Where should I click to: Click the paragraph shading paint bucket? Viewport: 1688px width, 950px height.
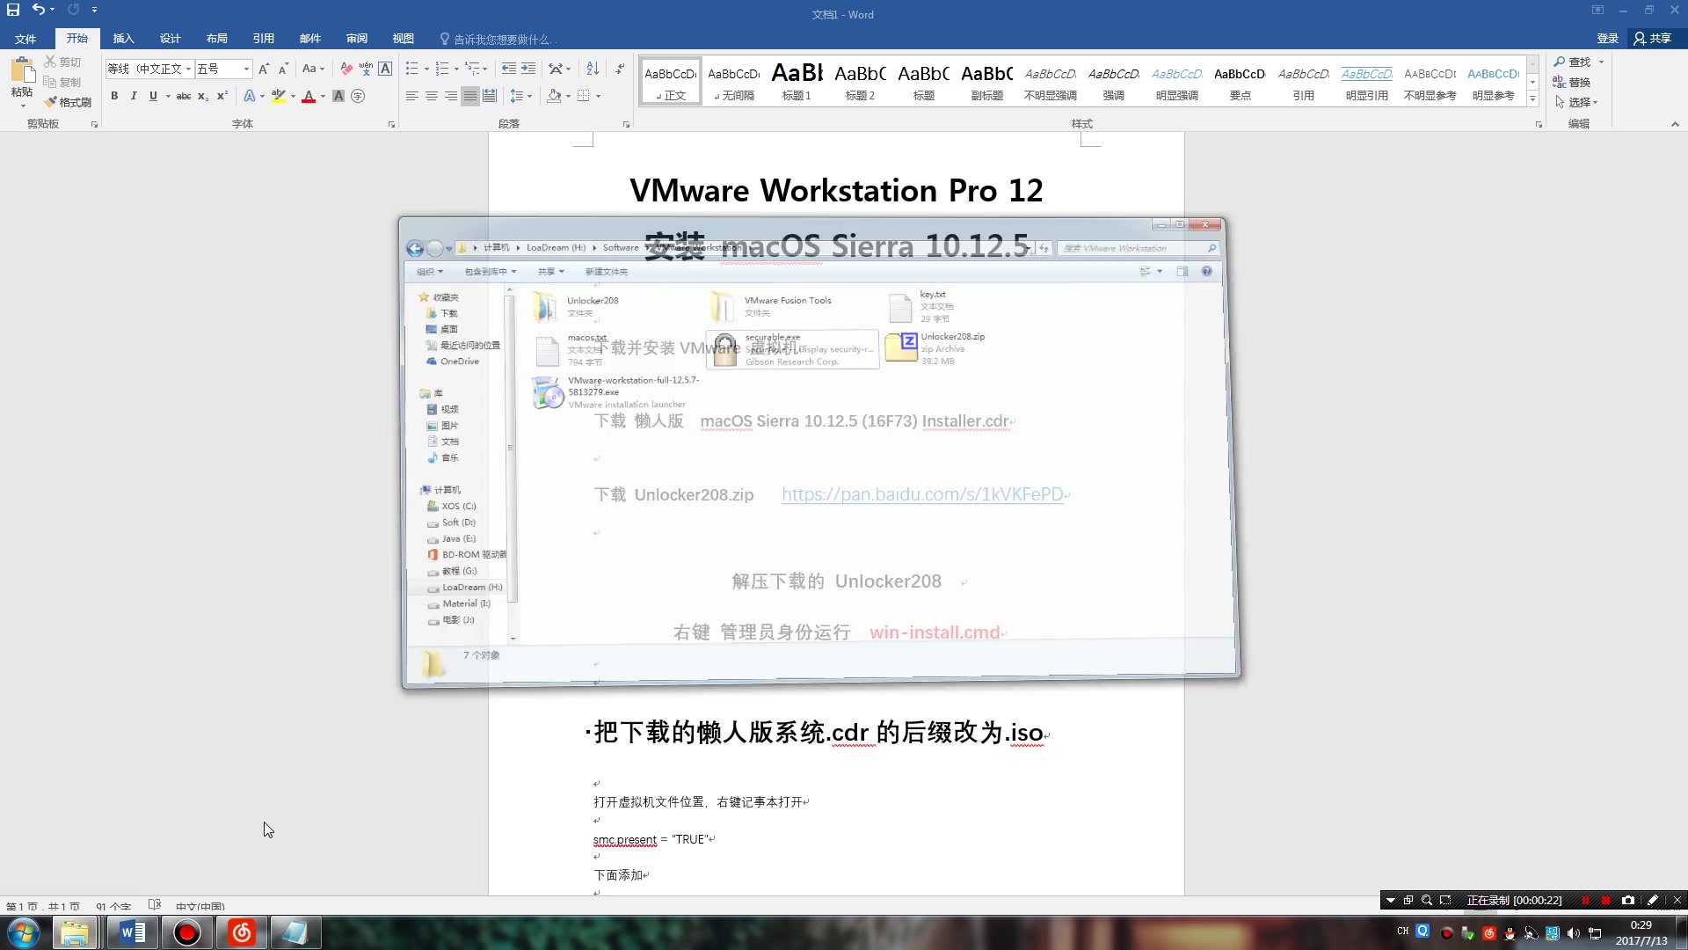tap(553, 96)
